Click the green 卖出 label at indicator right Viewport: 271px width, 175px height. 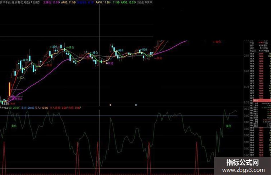click(x=229, y=126)
